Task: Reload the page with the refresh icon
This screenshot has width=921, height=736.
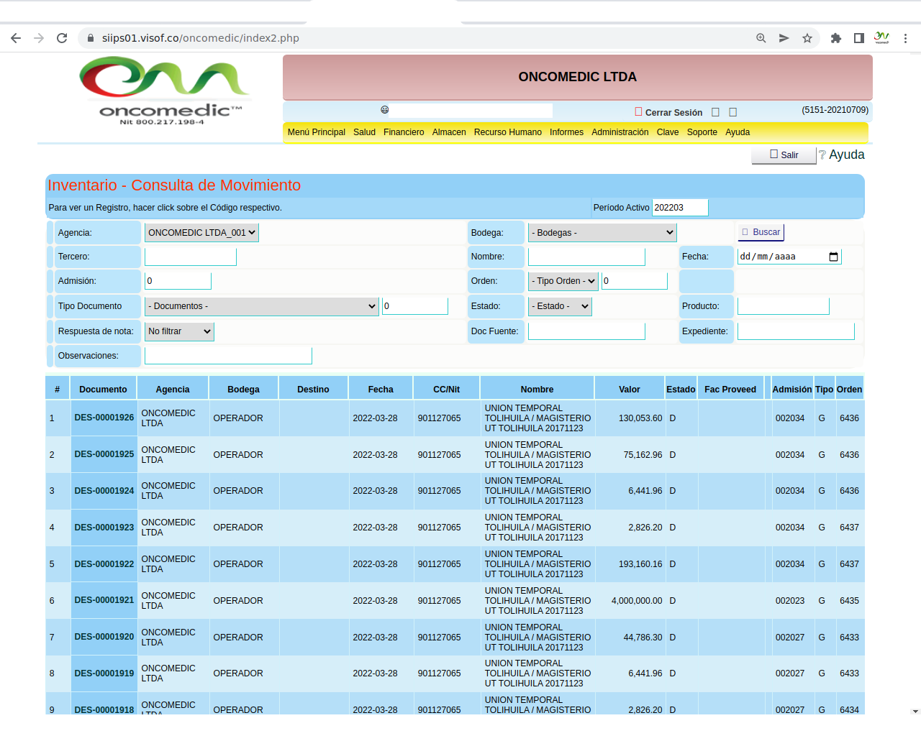Action: point(62,38)
